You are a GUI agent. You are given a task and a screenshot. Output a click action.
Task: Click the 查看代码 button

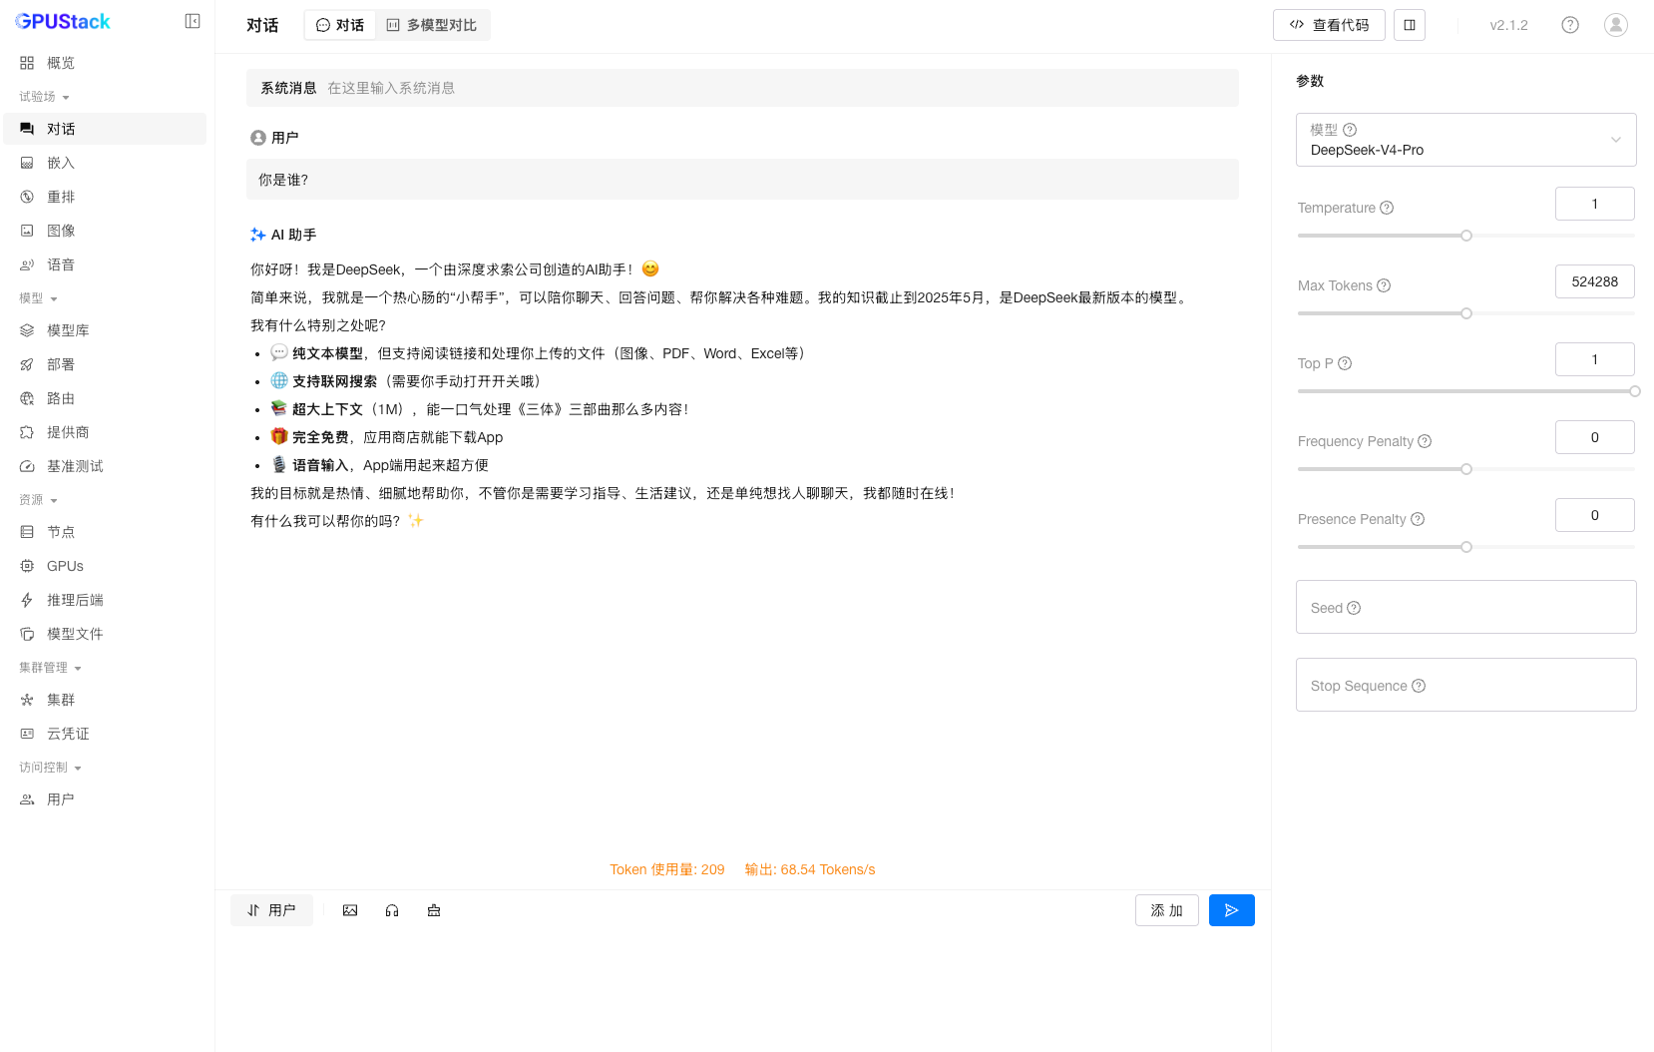1329,24
